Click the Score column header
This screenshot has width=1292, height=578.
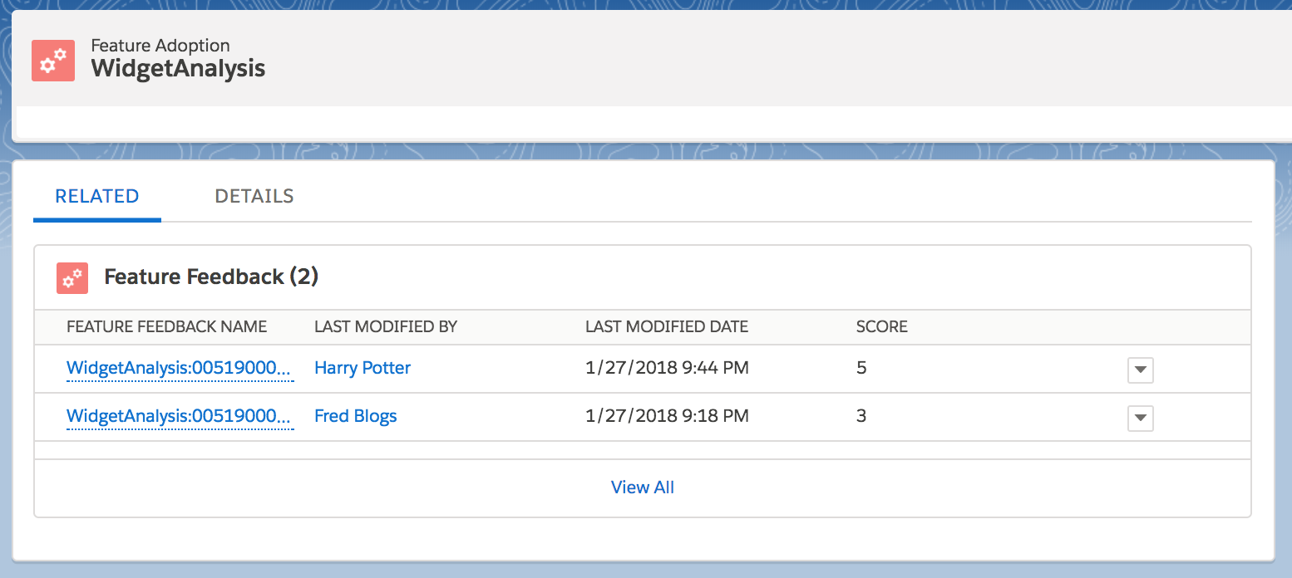tap(881, 327)
